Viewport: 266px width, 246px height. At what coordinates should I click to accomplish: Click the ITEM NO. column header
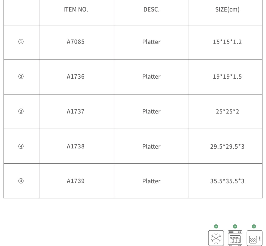(76, 9)
